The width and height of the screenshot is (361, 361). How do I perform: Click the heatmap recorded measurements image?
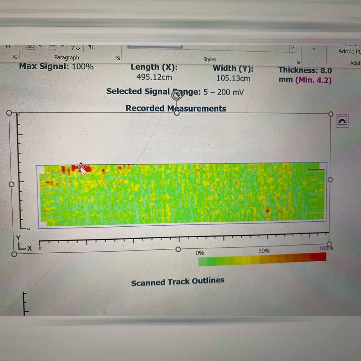(182, 195)
